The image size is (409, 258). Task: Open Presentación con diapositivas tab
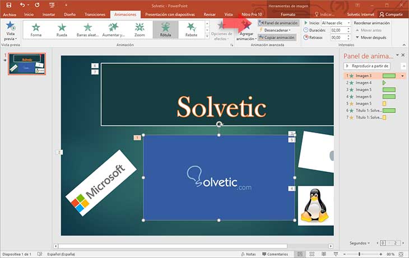pos(170,15)
